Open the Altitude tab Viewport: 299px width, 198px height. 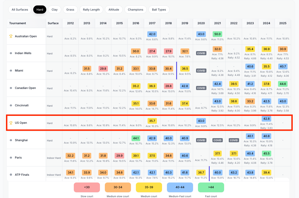click(x=114, y=10)
